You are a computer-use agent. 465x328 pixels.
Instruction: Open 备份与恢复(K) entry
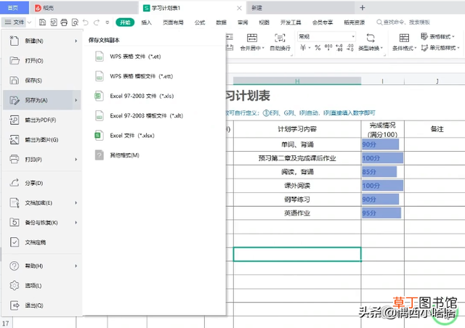[42, 223]
